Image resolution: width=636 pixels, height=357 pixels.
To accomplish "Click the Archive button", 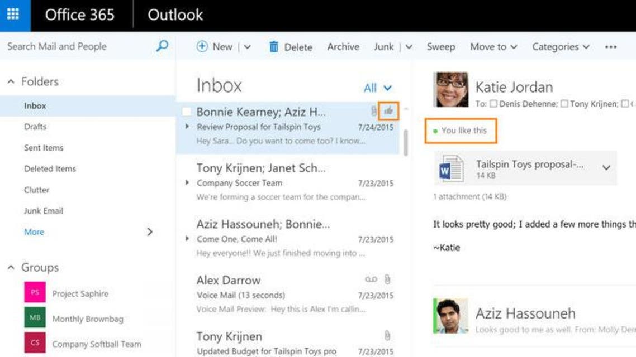I will pos(343,47).
